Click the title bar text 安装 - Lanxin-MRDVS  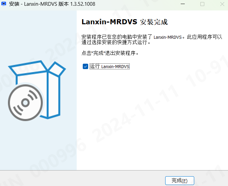click(x=33, y=4)
